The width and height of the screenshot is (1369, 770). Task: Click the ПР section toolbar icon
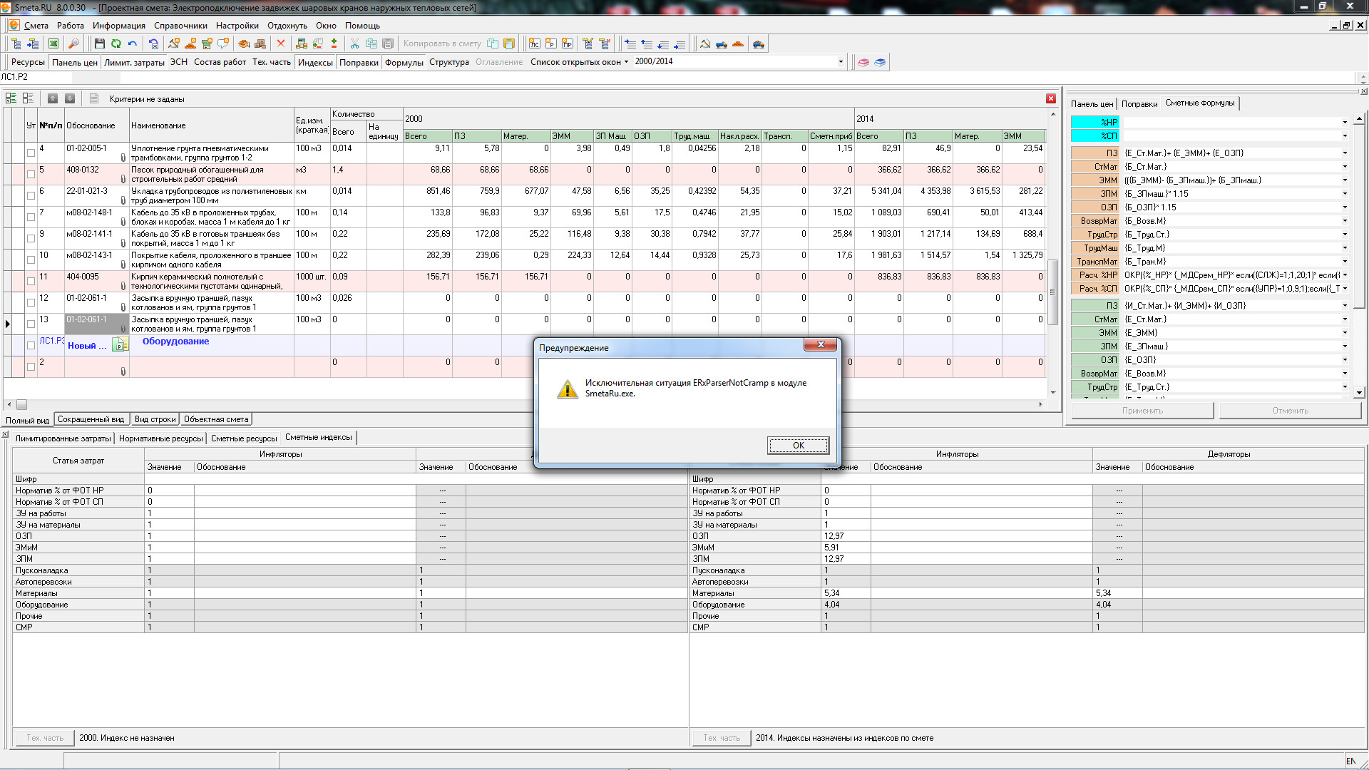(x=568, y=44)
